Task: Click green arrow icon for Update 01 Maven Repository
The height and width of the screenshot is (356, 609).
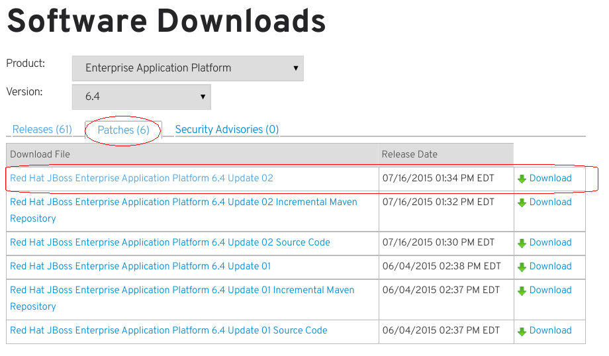Action: (522, 290)
